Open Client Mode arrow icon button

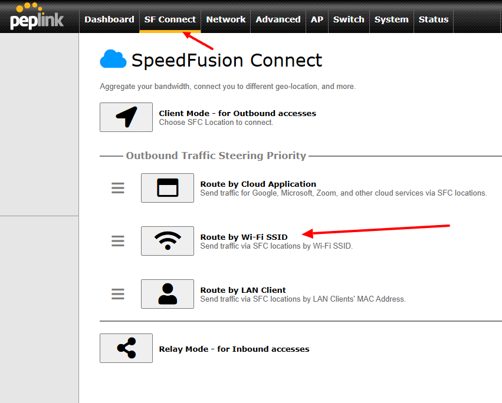pos(126,117)
